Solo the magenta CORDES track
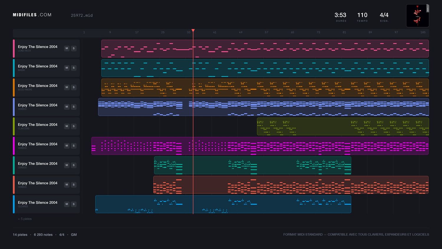The width and height of the screenshot is (442, 249). (x=74, y=146)
